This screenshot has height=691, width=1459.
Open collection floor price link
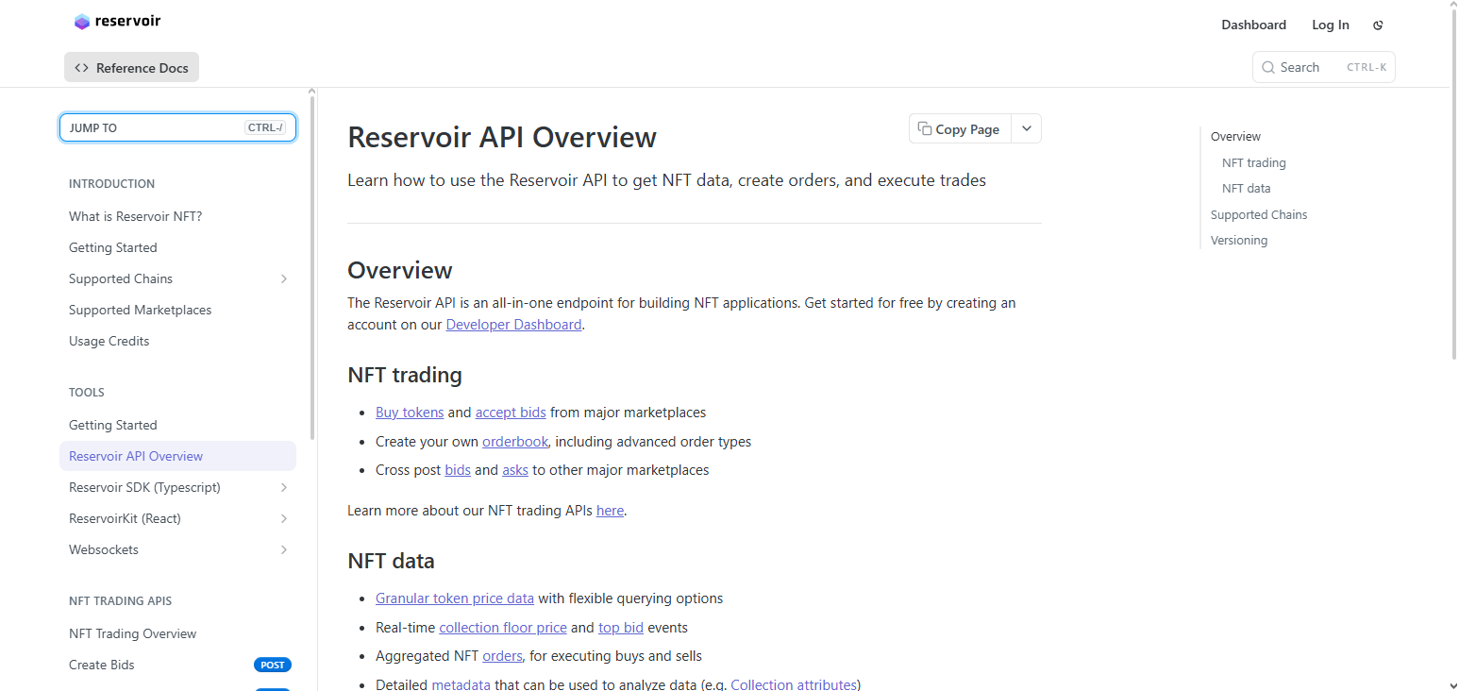click(x=503, y=628)
